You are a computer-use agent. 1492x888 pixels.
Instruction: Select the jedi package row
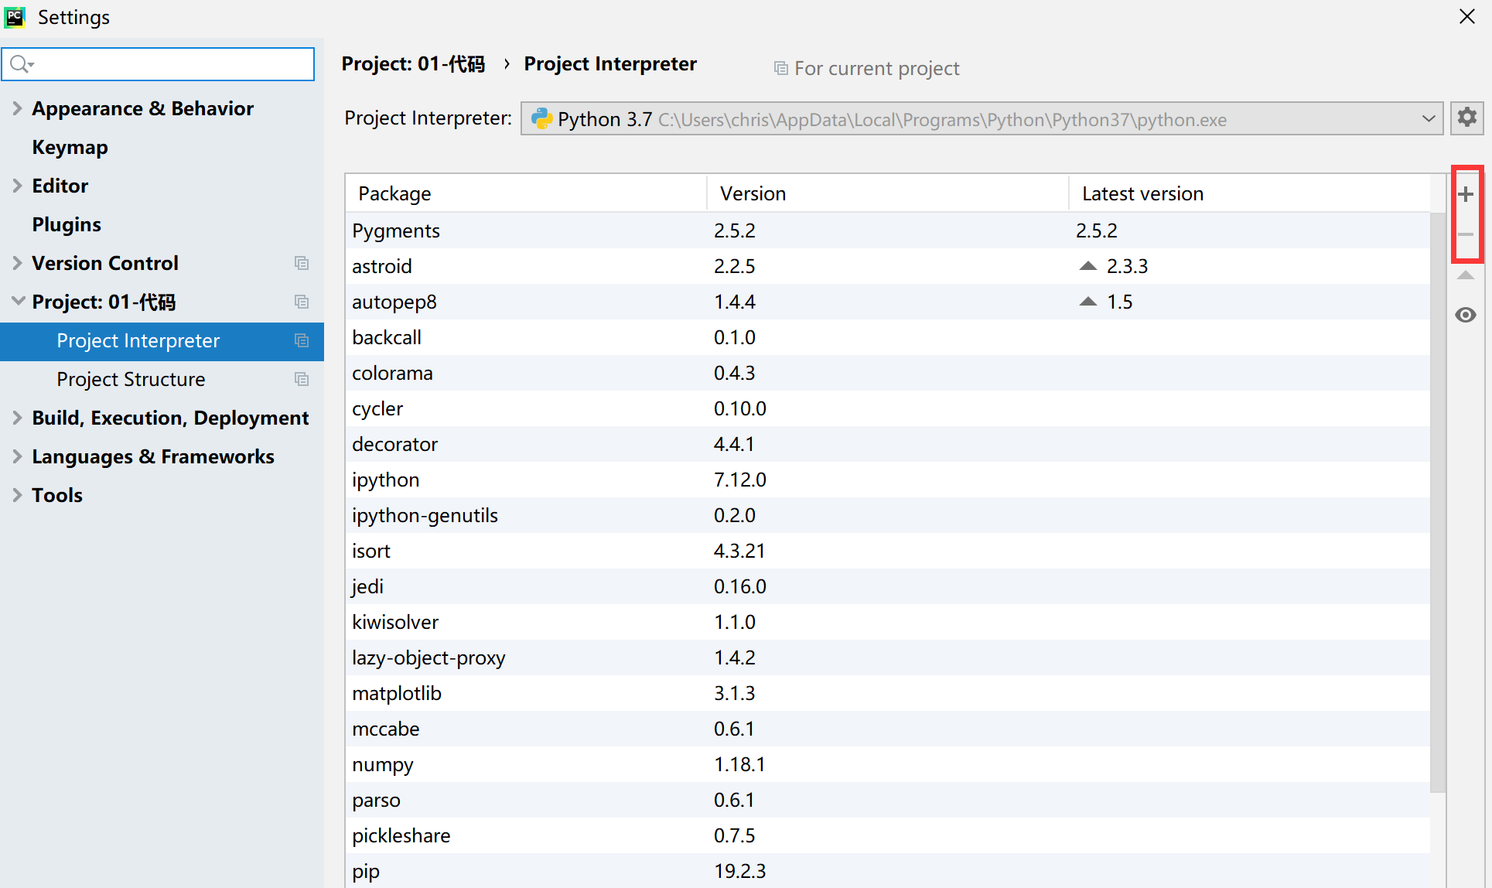click(x=888, y=586)
